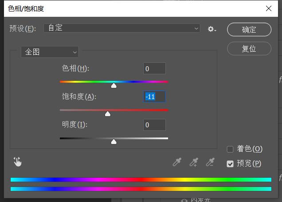Click the 饱和度 saturation value field
282x202 pixels.
click(x=154, y=96)
